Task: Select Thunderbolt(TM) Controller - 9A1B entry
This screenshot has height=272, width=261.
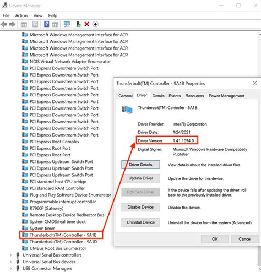Action: pyautogui.click(x=63, y=235)
